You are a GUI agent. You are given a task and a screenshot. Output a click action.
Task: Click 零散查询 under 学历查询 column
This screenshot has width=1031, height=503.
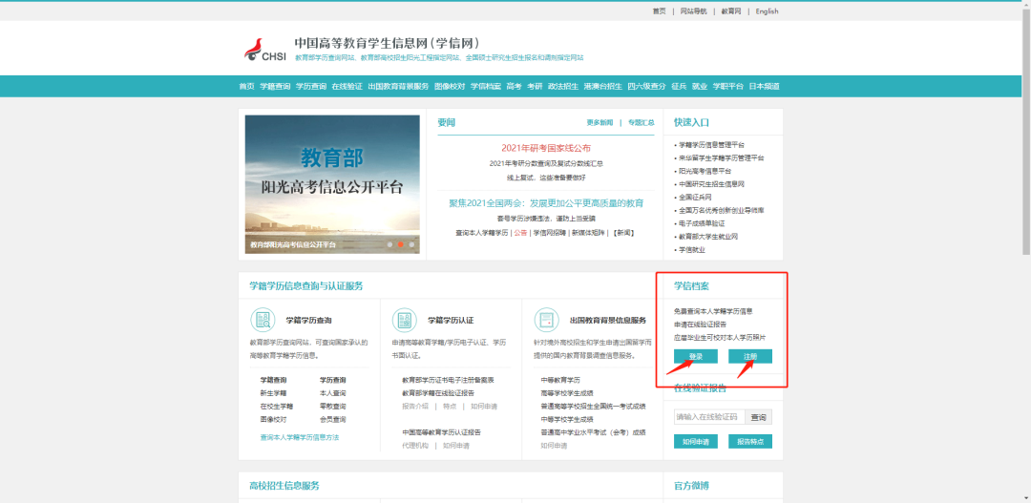tap(333, 407)
